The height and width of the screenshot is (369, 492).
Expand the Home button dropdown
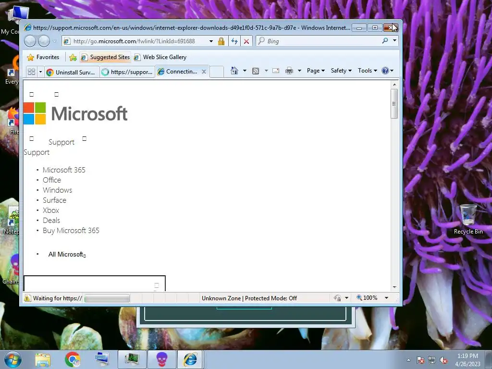245,71
